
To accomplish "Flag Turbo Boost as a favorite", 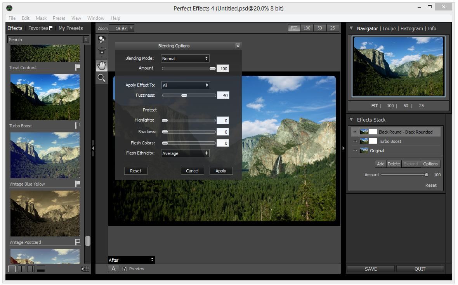I will point(77,126).
